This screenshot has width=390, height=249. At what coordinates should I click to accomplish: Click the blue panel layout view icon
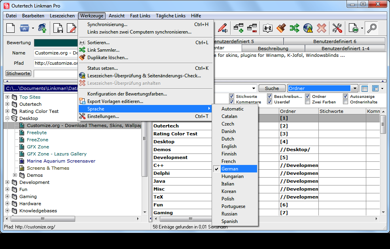[x=375, y=88]
